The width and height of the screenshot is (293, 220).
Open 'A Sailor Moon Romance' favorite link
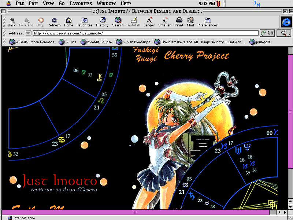tap(32, 42)
